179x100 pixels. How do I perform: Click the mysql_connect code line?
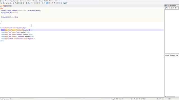(x=21, y=11)
